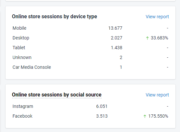Image resolution: width=180 pixels, height=132 pixels.
Task: Open View report for social source sessions
Action: pyautogui.click(x=157, y=95)
